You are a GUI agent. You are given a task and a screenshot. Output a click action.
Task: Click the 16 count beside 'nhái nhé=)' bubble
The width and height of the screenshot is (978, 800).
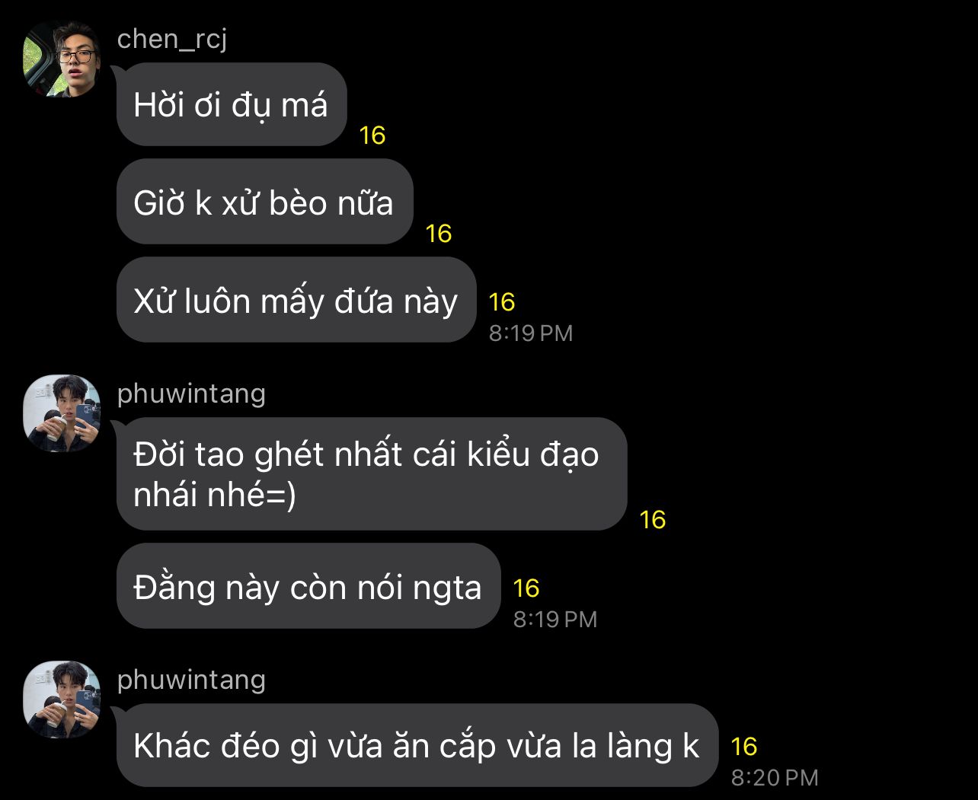(653, 520)
